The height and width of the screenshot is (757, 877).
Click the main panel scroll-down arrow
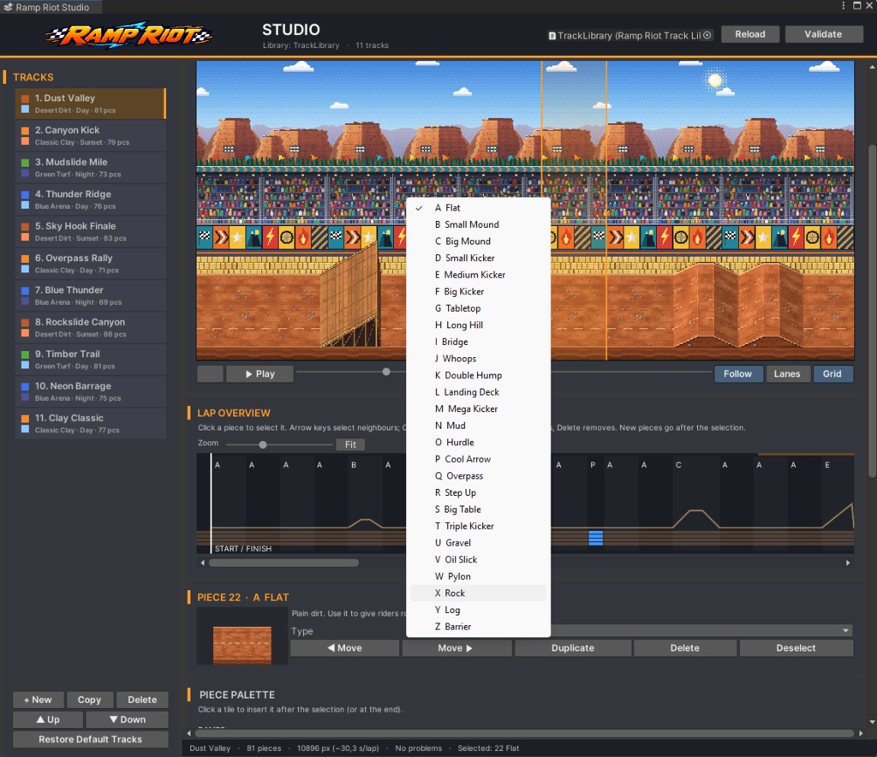[871, 722]
